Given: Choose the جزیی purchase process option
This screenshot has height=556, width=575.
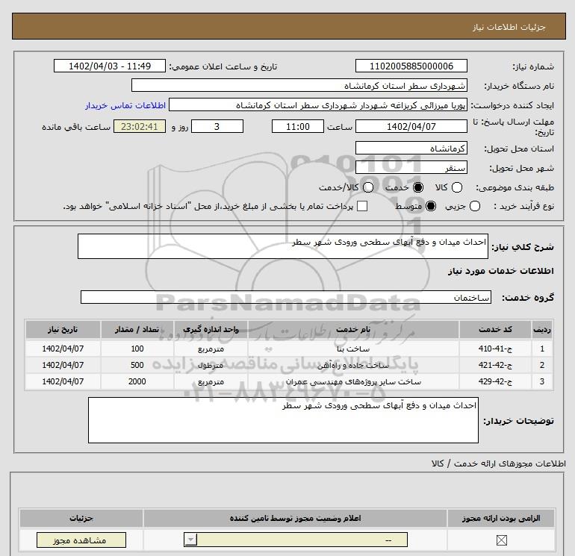Looking at the screenshot, I should click(x=474, y=206).
